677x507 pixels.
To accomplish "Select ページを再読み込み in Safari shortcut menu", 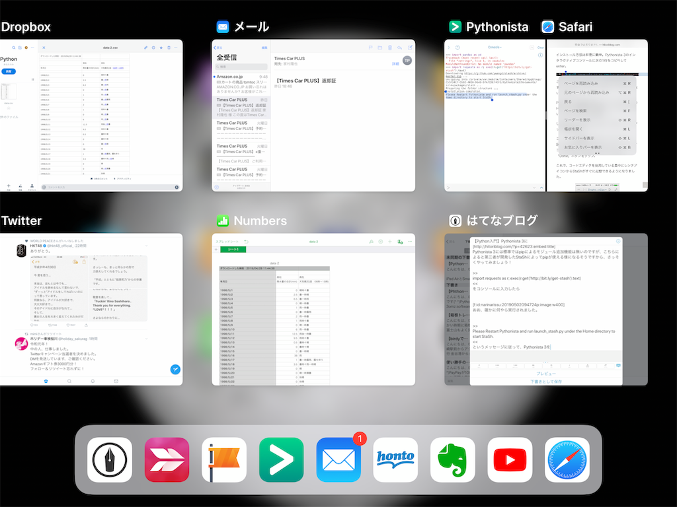I will click(x=597, y=83).
